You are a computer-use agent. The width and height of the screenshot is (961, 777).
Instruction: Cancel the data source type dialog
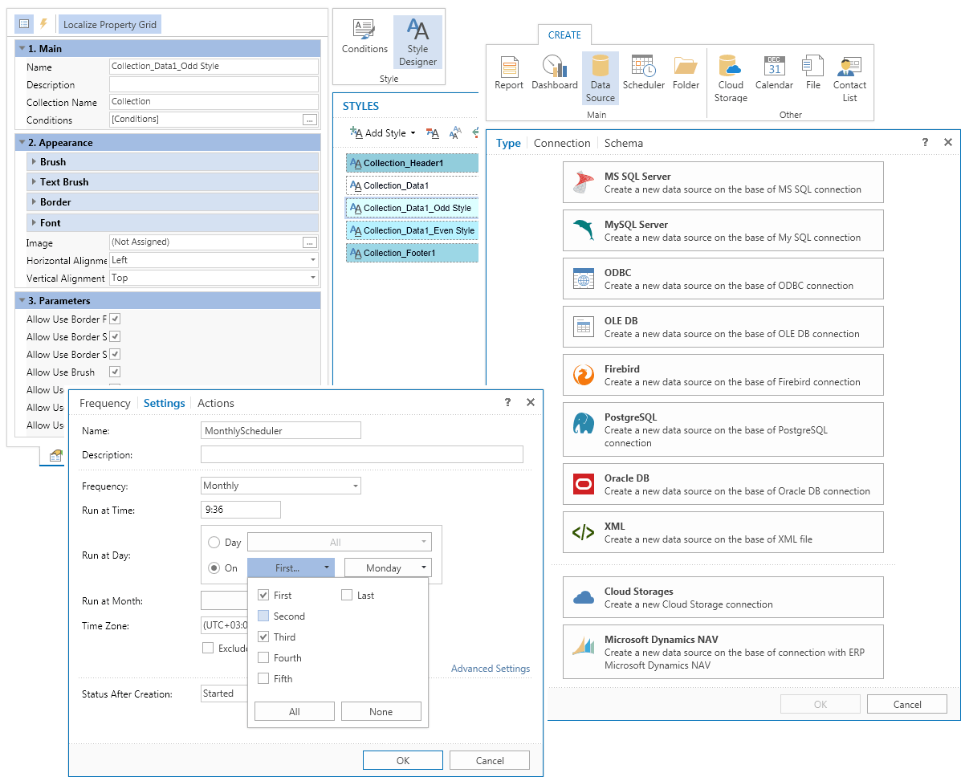[907, 704]
